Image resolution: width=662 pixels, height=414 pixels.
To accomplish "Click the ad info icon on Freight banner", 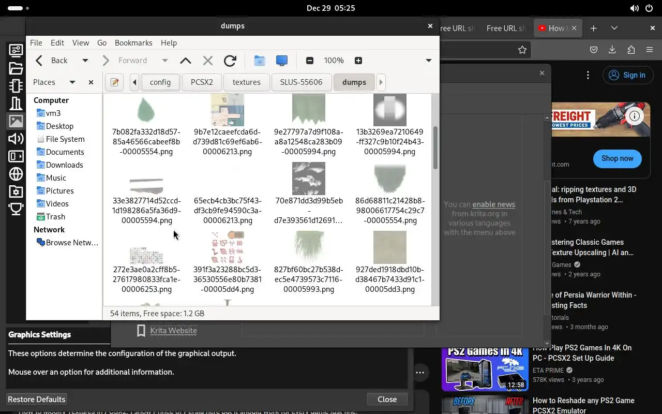I will (635, 116).
